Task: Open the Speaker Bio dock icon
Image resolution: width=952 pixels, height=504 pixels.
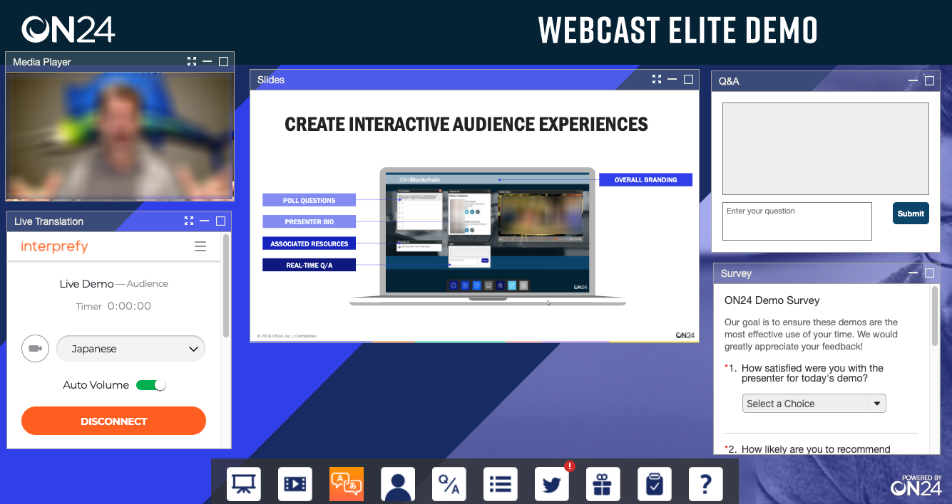Action: click(398, 484)
